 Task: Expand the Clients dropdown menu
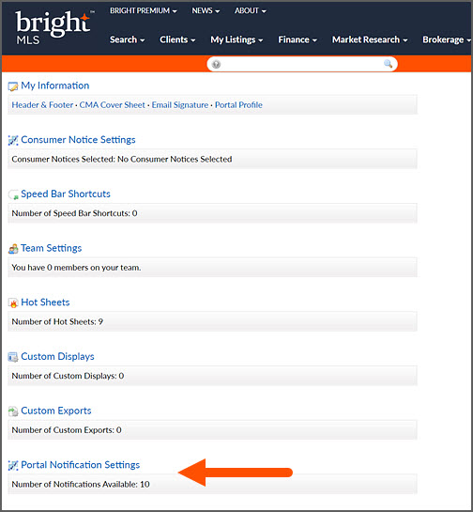pyautogui.click(x=177, y=39)
